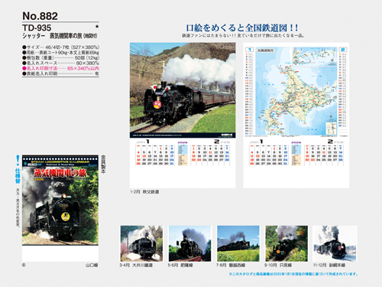
Task: Click the 11-12月 釧網本線 caption
Action: [x=329, y=266]
